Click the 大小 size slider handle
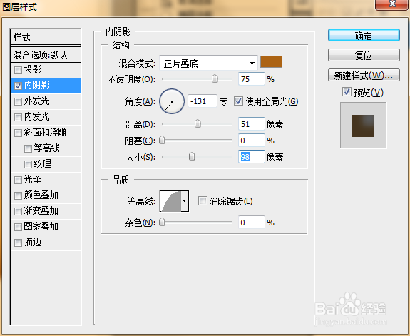The image size is (410, 336). point(192,156)
